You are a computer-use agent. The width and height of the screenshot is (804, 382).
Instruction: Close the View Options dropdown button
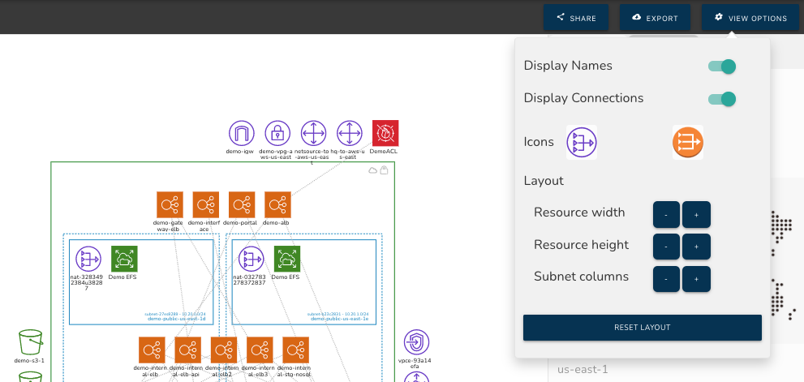click(x=750, y=18)
